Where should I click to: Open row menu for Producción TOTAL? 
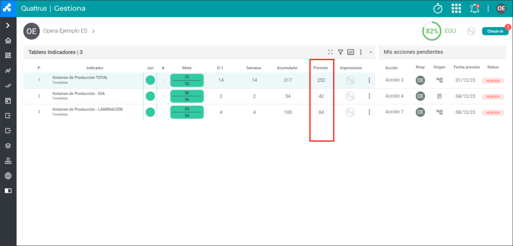coord(369,80)
